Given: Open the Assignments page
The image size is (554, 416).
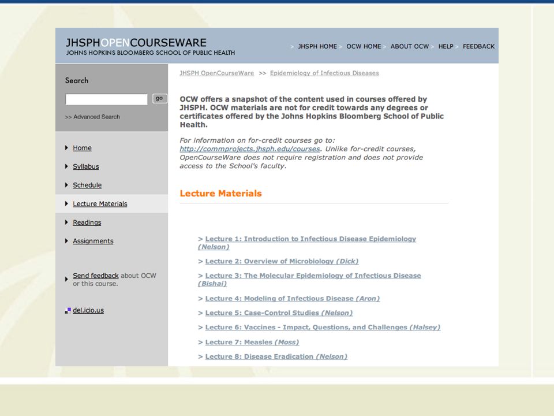Looking at the screenshot, I should click(x=93, y=241).
